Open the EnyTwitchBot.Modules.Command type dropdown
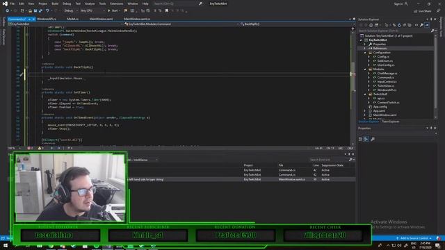Screen dimensions: 445x250 [181, 24]
